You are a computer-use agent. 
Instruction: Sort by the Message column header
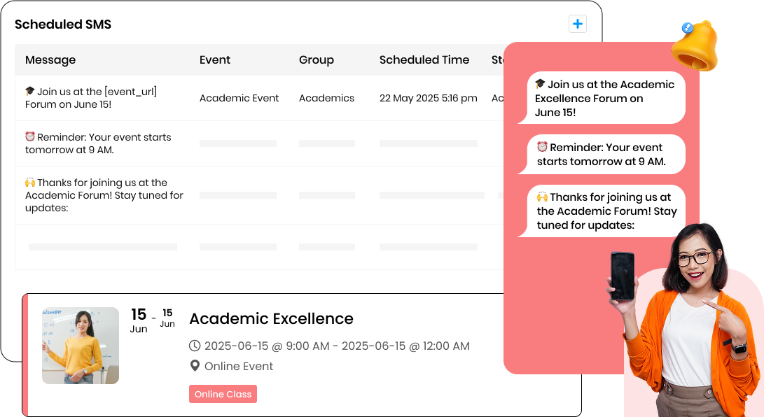[x=50, y=59]
